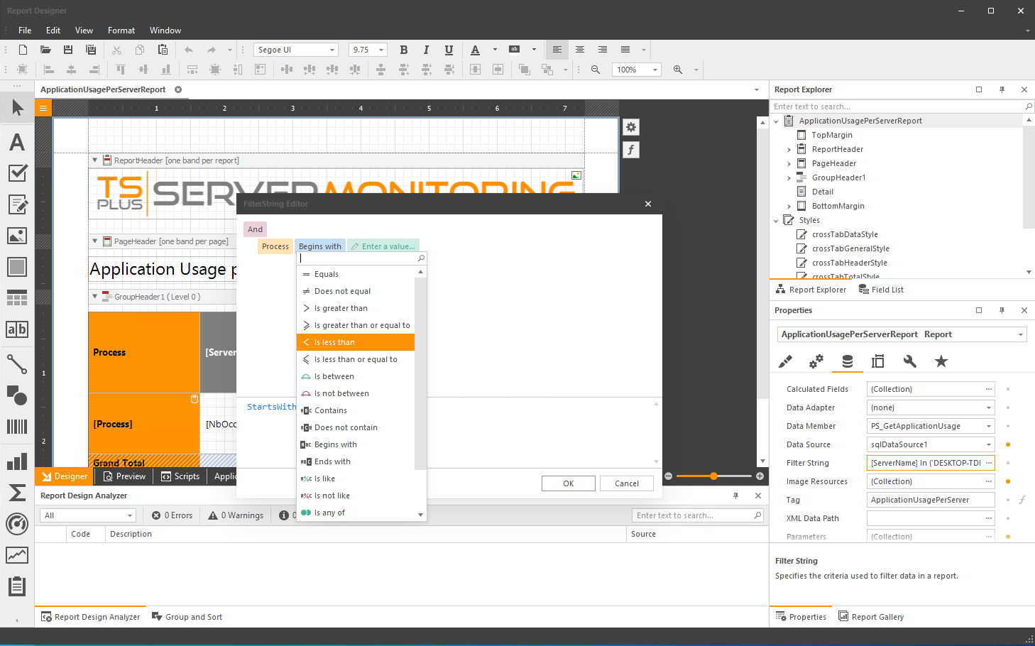The height and width of the screenshot is (646, 1035).
Task: Toggle italic formatting in the toolbar
Action: point(427,50)
